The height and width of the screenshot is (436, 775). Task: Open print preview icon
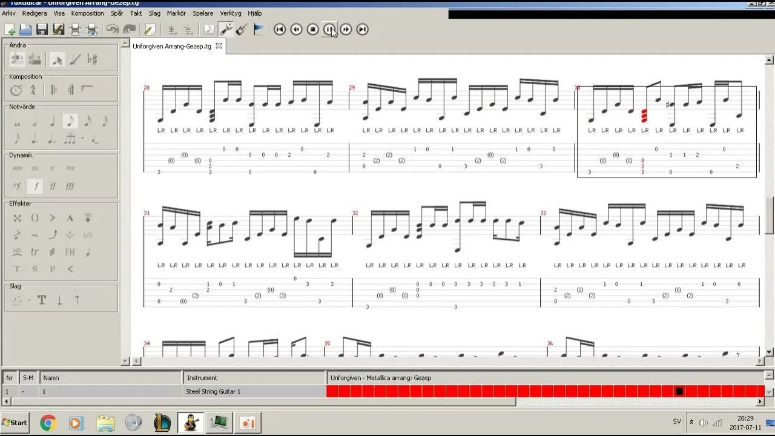point(92,29)
